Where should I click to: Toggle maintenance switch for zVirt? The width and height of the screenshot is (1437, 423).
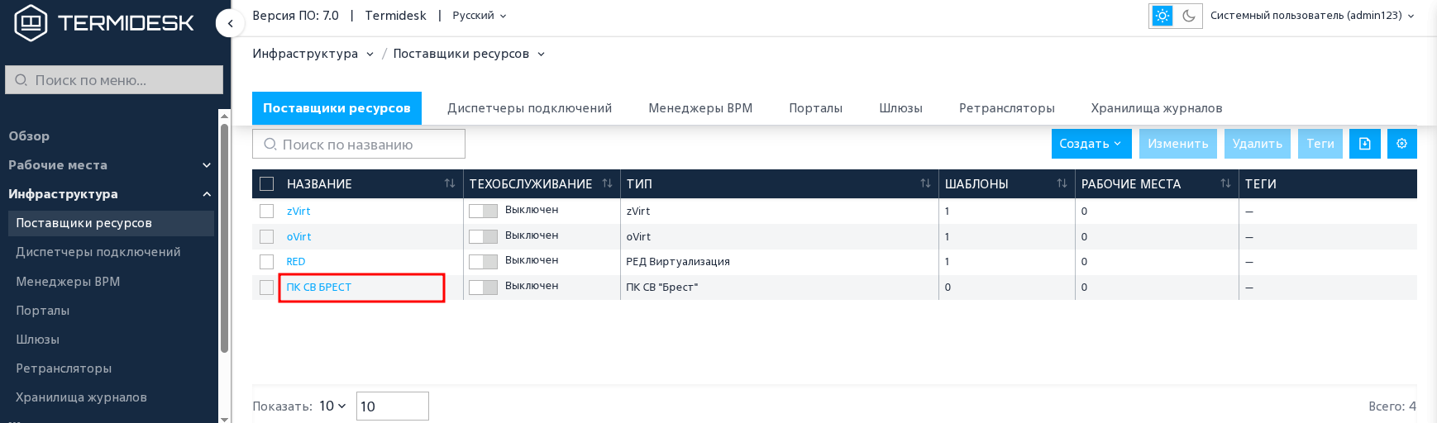pyautogui.click(x=483, y=211)
